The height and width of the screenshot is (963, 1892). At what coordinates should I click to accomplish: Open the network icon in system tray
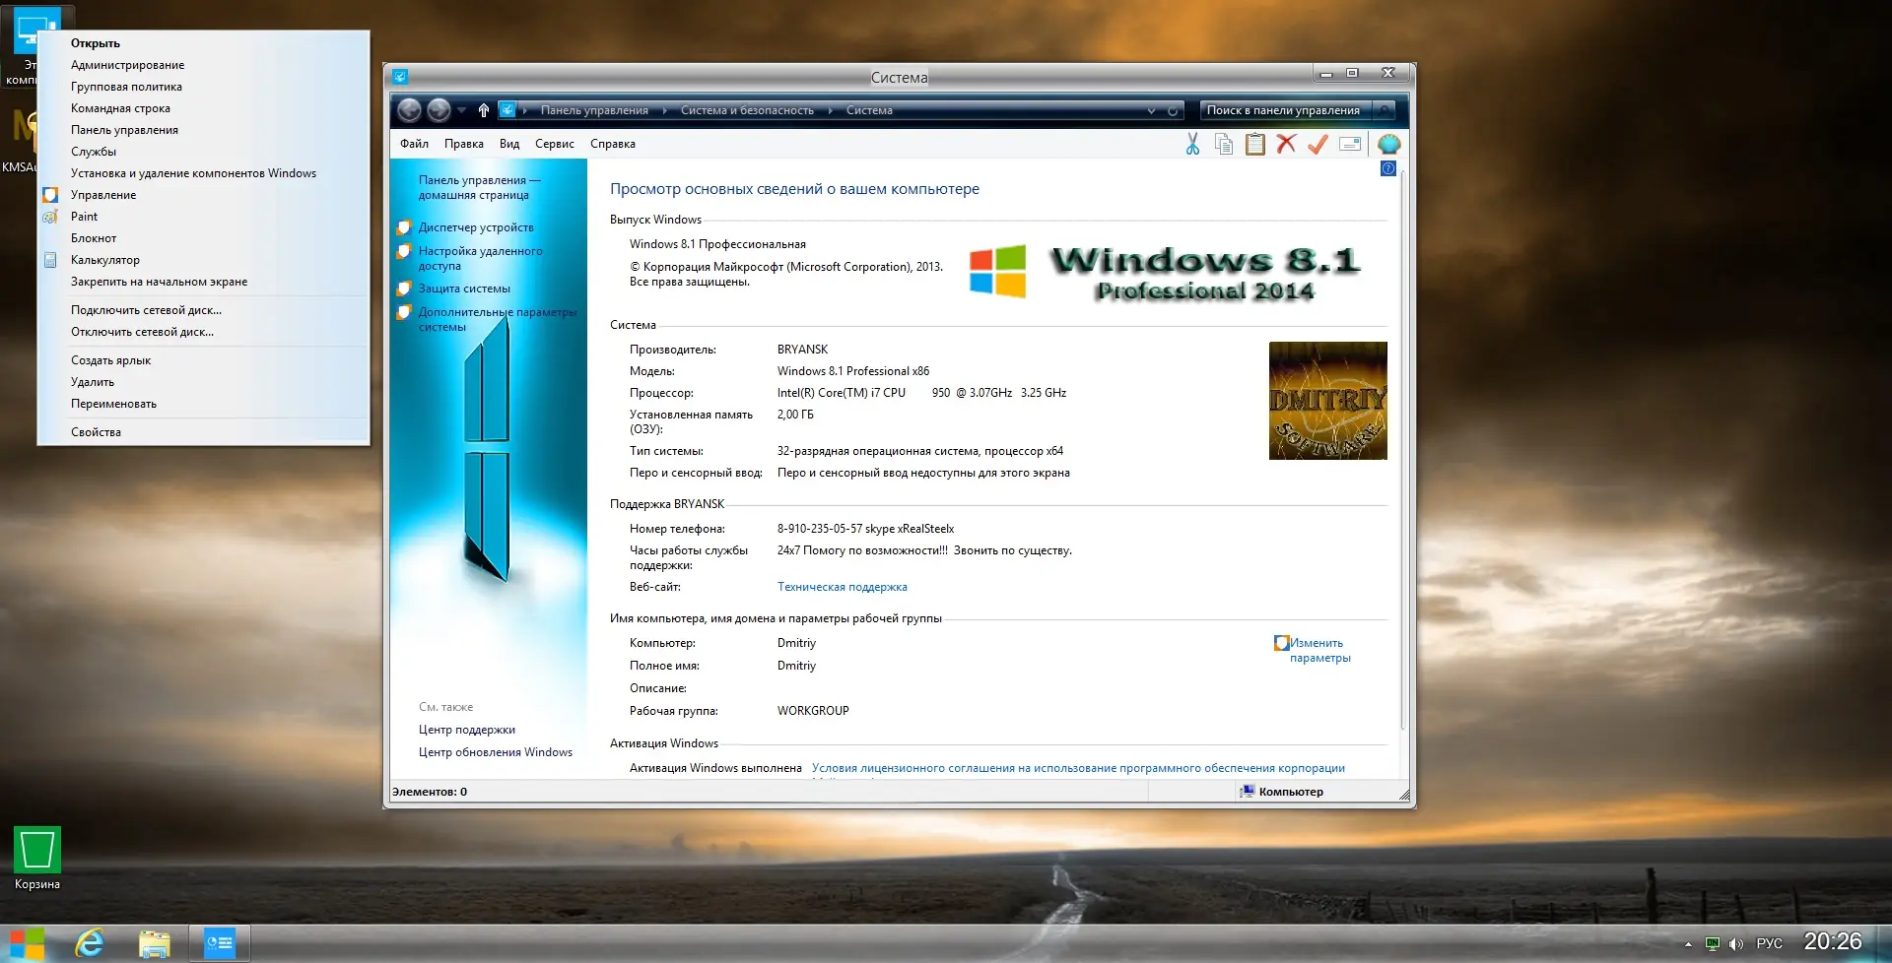[1713, 943]
